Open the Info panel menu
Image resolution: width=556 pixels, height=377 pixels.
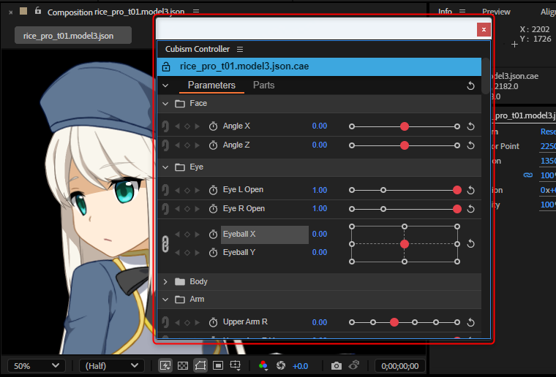[x=462, y=12]
